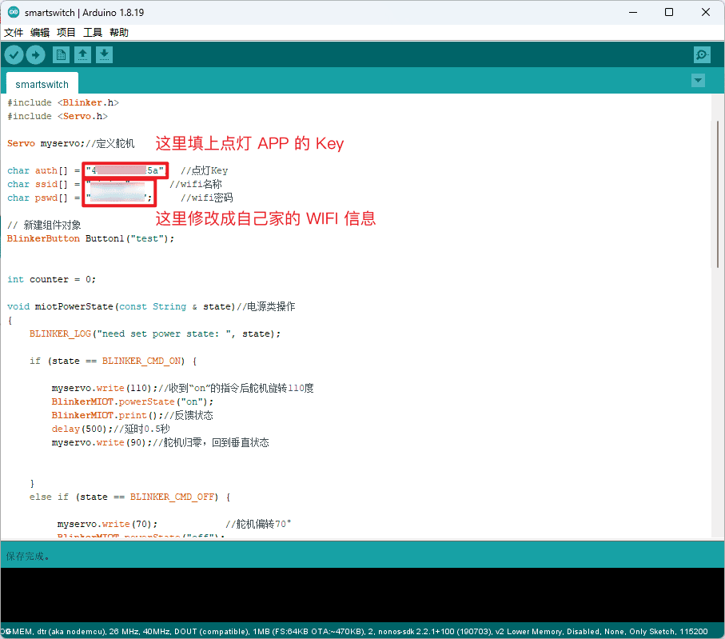Click the 'int counter = 0;' line

[51, 279]
